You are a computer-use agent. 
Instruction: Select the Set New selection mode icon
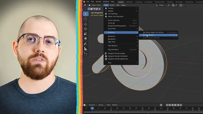[89, 9]
